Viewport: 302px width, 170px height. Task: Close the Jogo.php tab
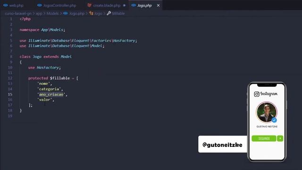tap(158, 6)
